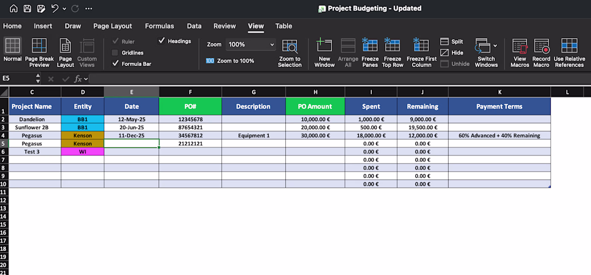This screenshot has width=591, height=275.
Task: Select column F header
Action: click(190, 92)
